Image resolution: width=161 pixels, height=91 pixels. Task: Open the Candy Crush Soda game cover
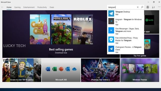(x=40, y=29)
